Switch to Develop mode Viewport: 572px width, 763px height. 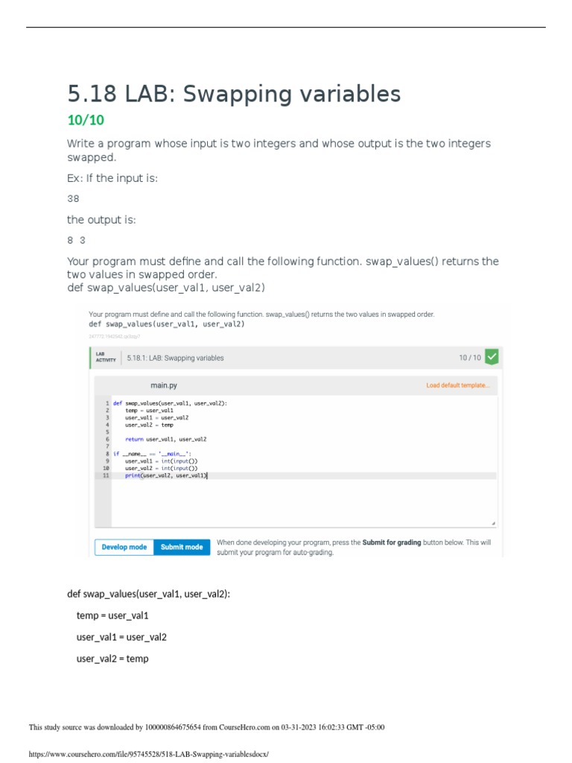point(124,547)
